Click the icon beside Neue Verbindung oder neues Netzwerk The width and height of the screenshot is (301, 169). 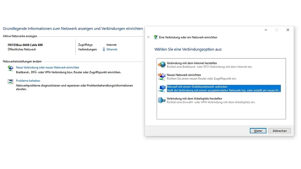[11, 68]
